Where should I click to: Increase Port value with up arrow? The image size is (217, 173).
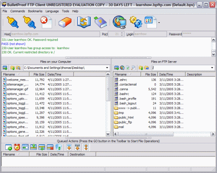tap(122, 33)
